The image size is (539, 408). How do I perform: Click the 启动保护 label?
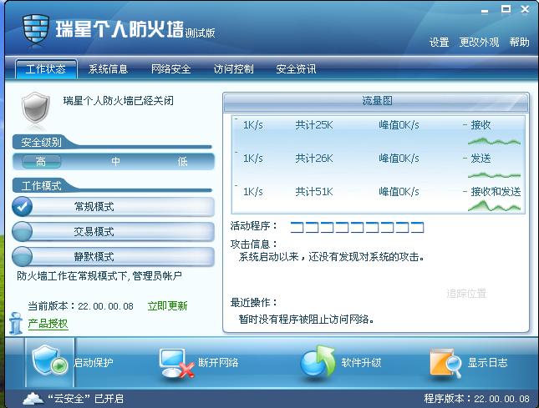click(x=94, y=363)
